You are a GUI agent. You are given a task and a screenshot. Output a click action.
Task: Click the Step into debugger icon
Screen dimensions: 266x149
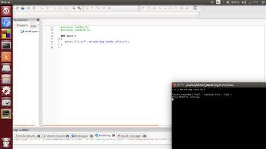[x=160, y=8]
